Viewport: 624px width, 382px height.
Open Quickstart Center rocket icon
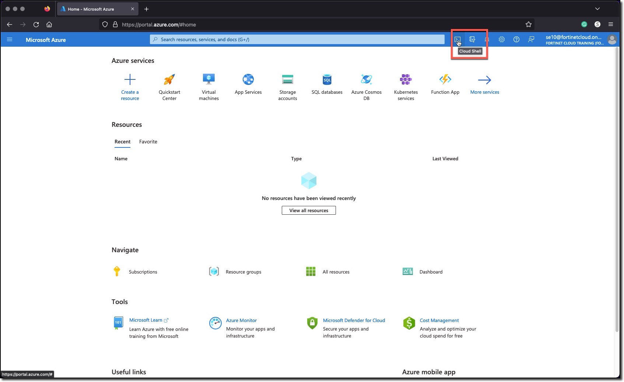[169, 79]
